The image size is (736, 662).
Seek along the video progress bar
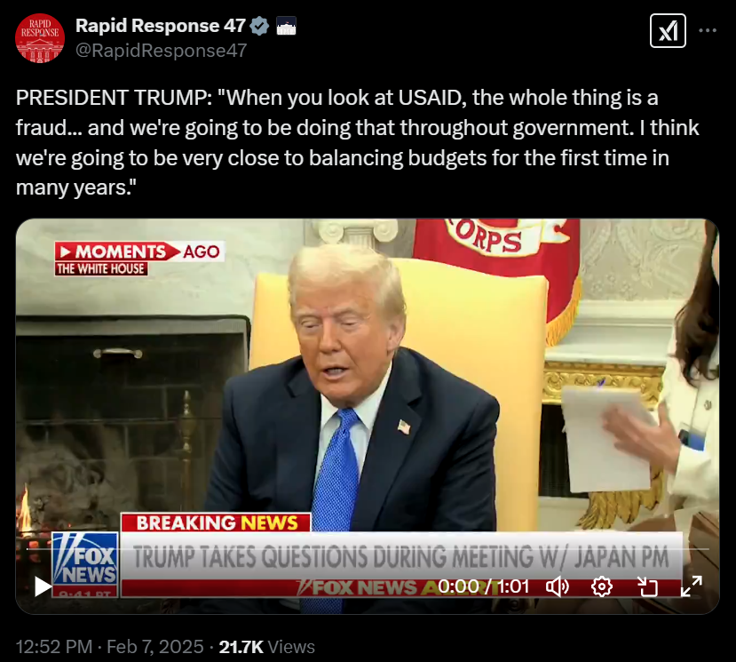[x=368, y=549]
